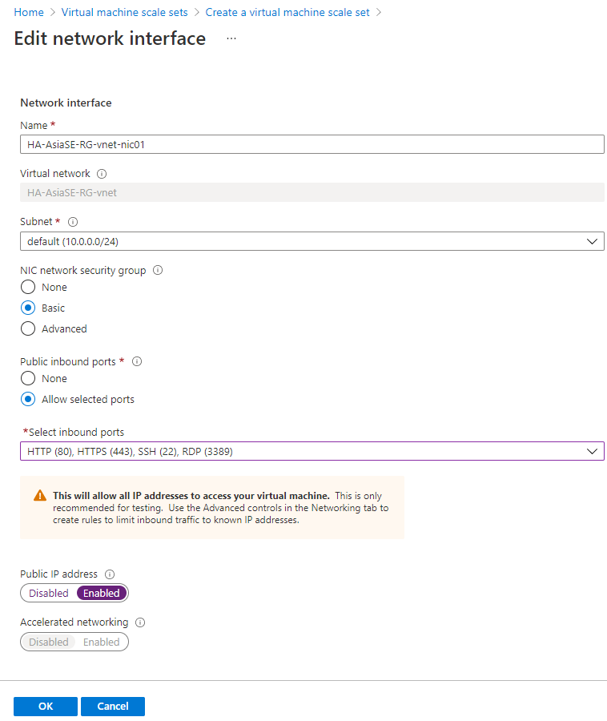Open the Virtual machine scale sets breadcrumb
This screenshot has width=607, height=721.
tap(125, 12)
